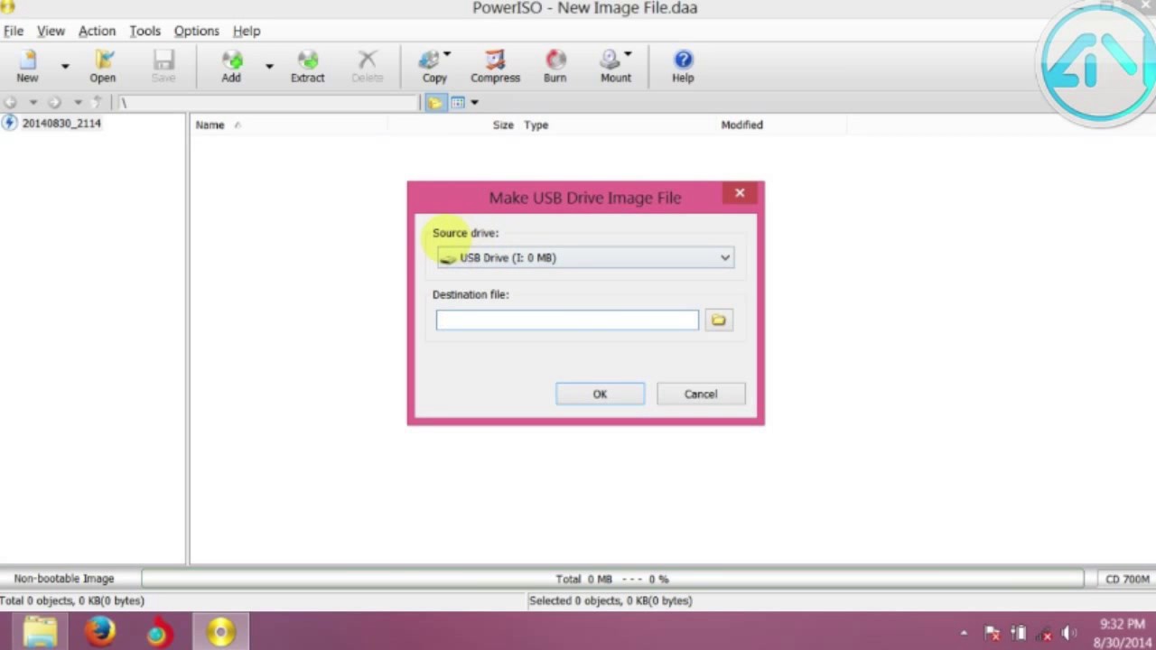Open Firefox from the taskbar
The width and height of the screenshot is (1156, 650).
tap(99, 631)
